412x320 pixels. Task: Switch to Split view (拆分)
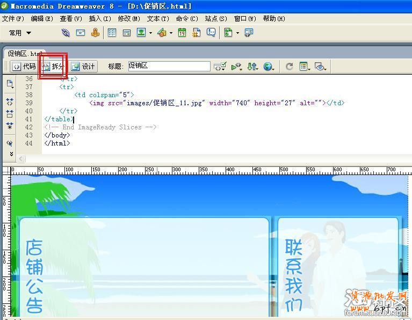click(x=53, y=67)
